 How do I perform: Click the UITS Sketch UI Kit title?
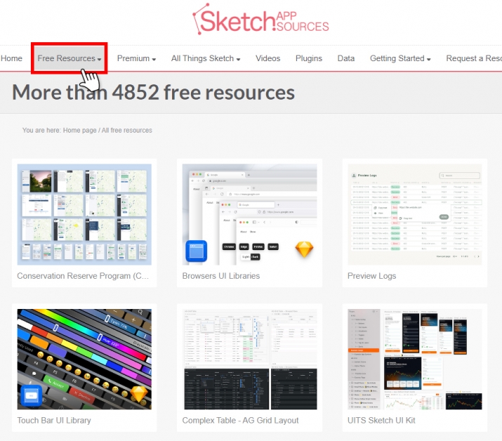(x=381, y=420)
